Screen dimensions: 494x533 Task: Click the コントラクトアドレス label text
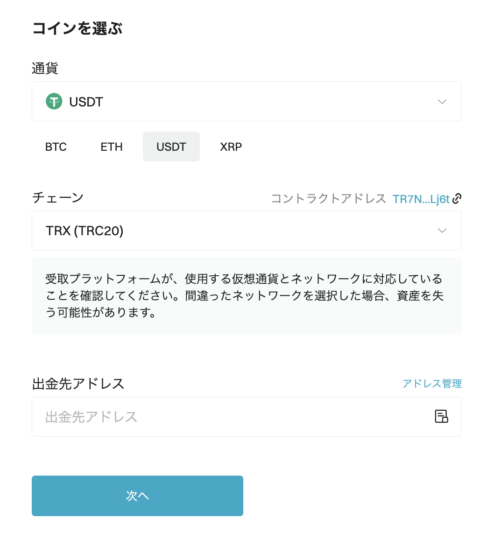click(328, 198)
